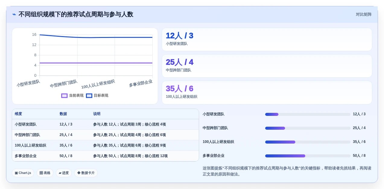Click the 维度 column header
The height and width of the screenshot is (189, 384).
[x=18, y=114]
